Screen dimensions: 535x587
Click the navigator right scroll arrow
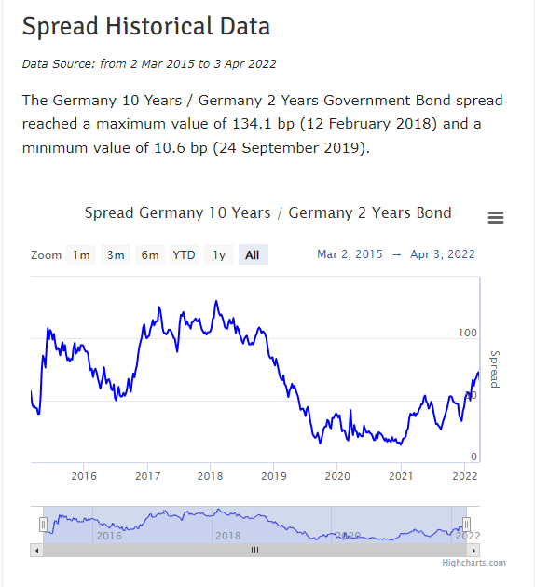click(x=473, y=551)
